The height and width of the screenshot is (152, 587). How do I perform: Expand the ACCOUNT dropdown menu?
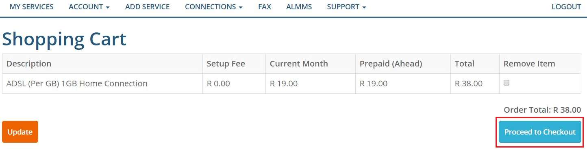(89, 7)
